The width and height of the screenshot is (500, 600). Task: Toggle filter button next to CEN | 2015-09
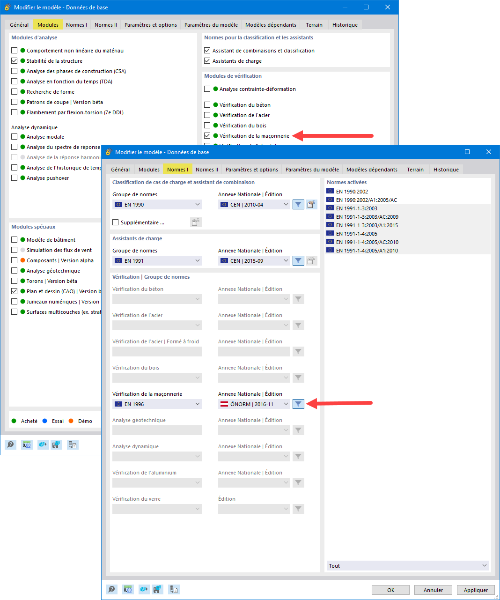tap(298, 261)
